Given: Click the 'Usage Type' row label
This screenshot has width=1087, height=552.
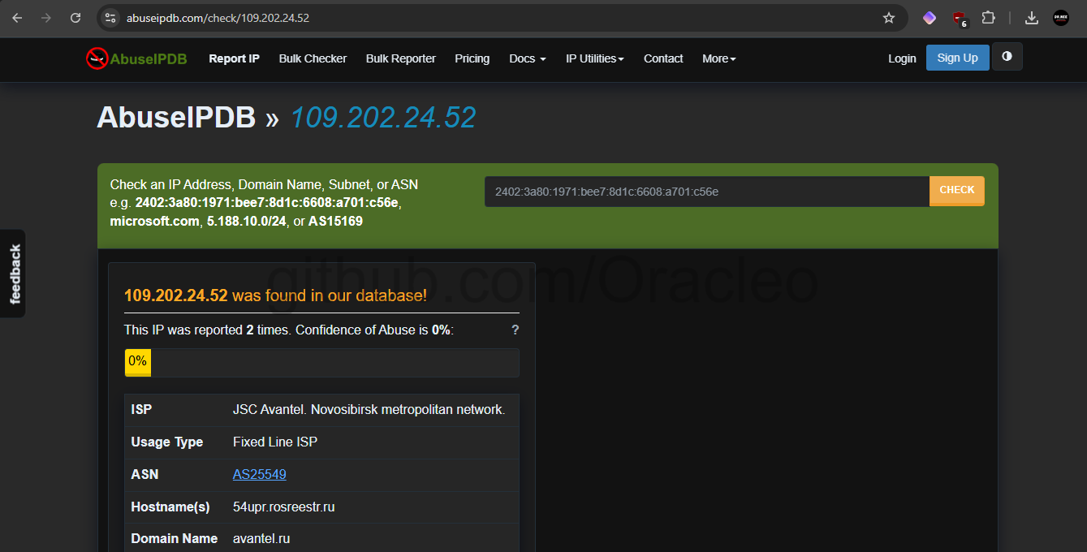Looking at the screenshot, I should click(x=167, y=442).
